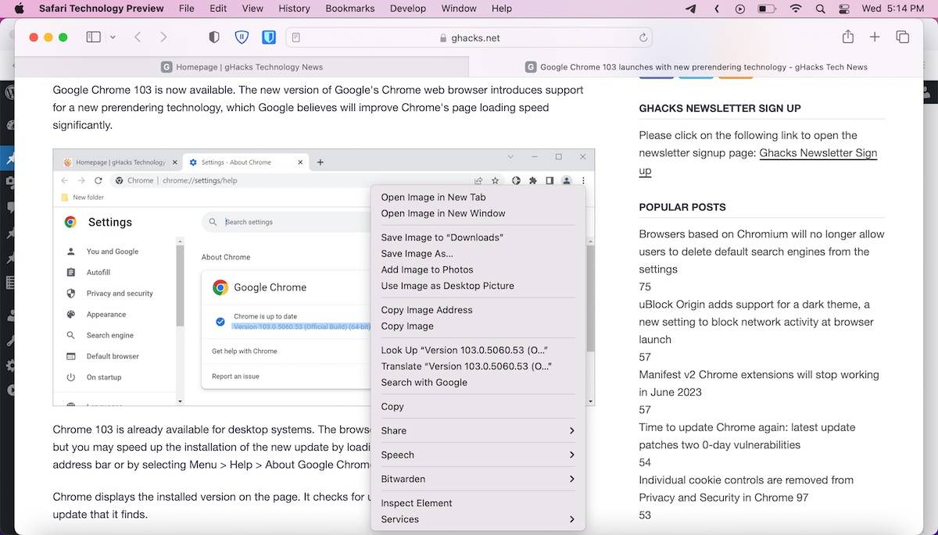Choose Copy Image from the context menu
The width and height of the screenshot is (938, 535).
tap(478, 326)
